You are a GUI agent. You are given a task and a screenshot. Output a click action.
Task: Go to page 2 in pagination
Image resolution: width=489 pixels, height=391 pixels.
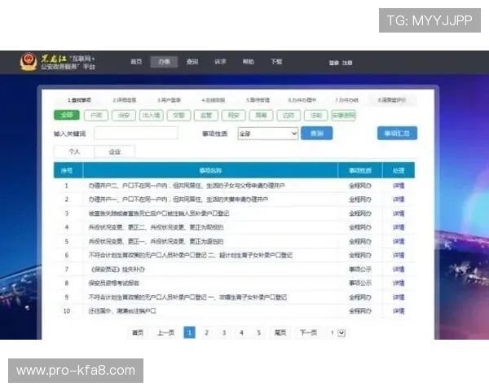[x=206, y=332]
